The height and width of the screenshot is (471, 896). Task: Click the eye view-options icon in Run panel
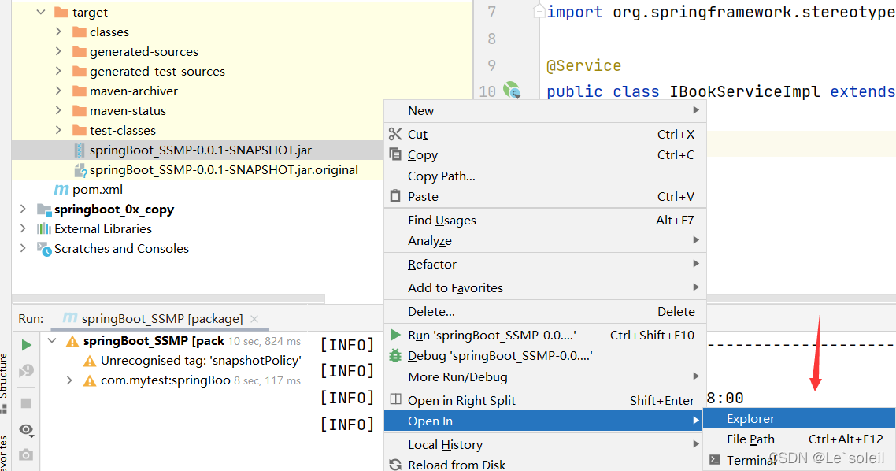point(26,429)
